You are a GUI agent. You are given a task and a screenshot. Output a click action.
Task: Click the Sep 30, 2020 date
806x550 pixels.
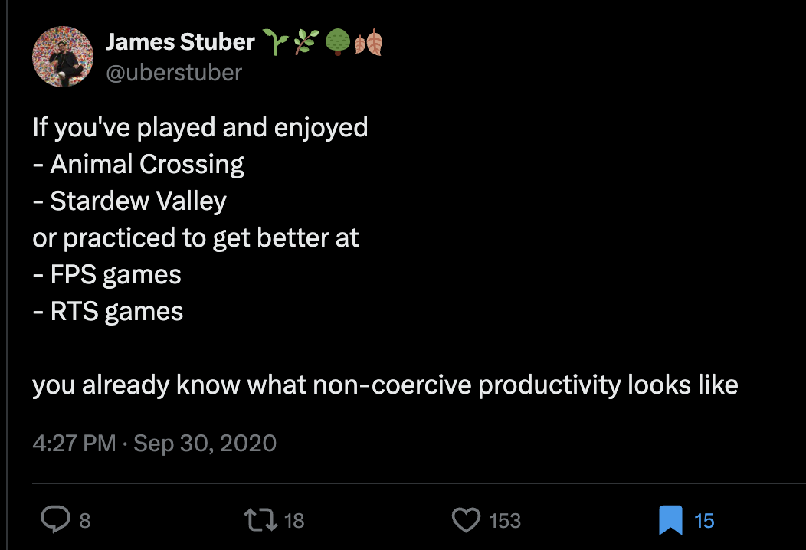[205, 443]
